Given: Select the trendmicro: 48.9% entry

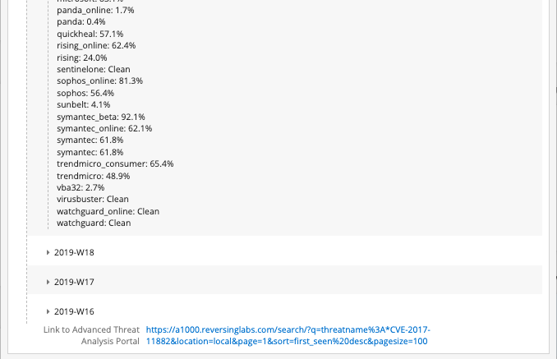Looking at the screenshot, I should 94,176.
